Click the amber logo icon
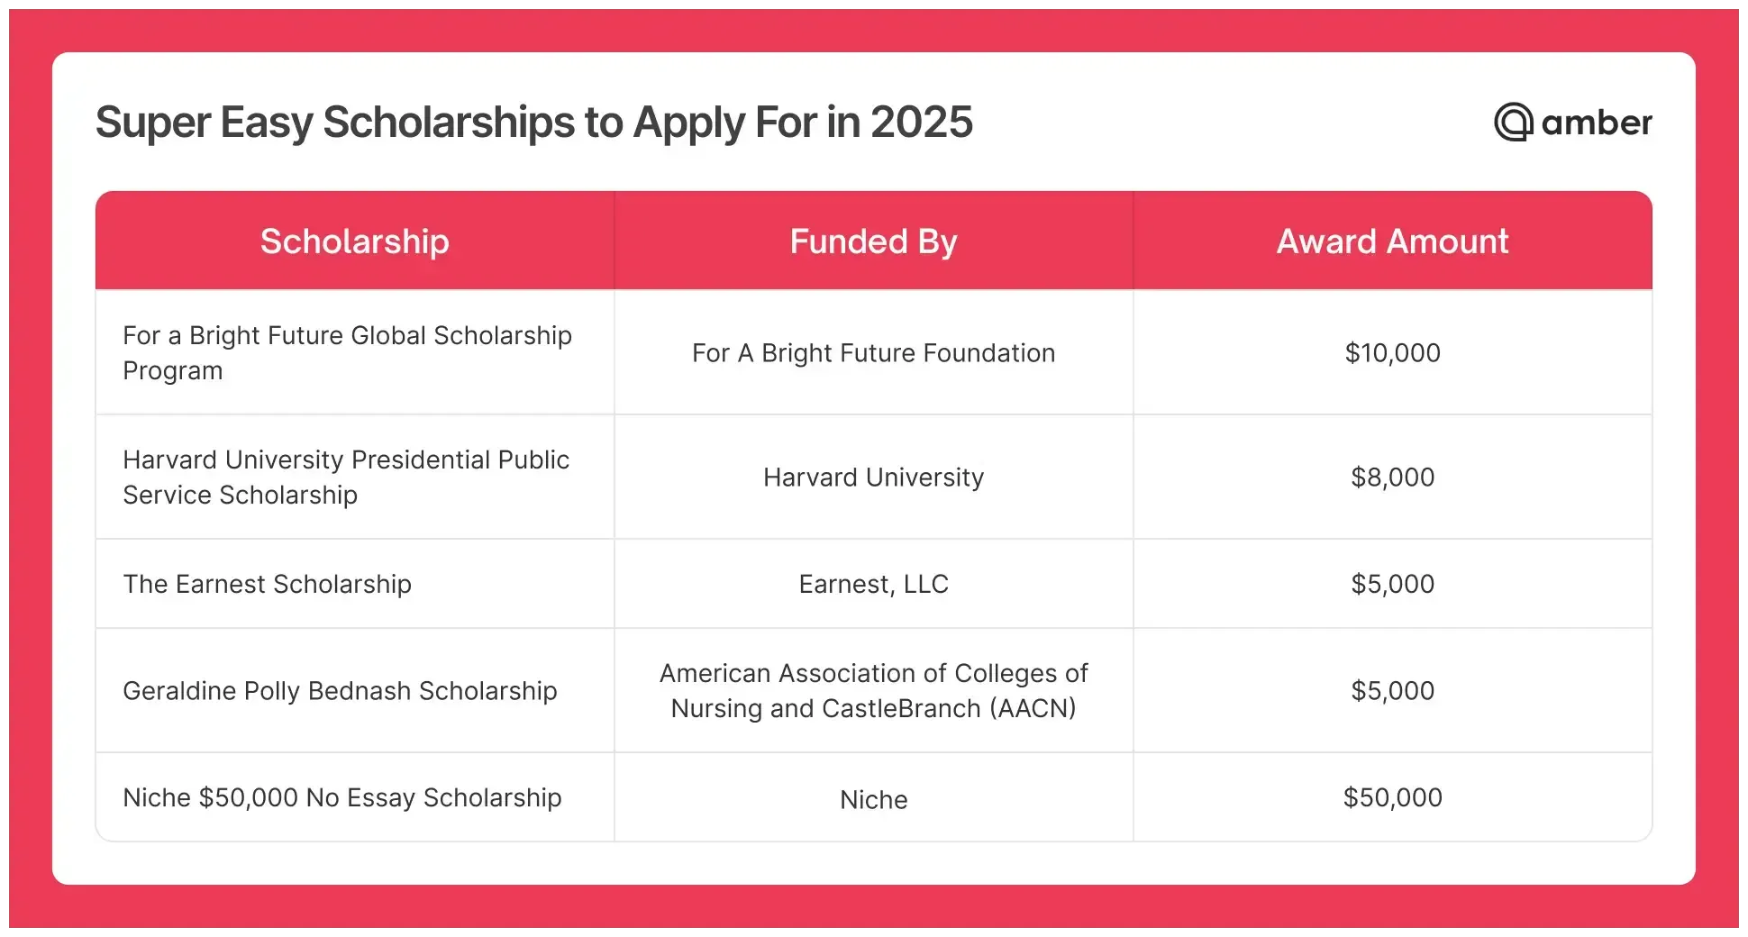Image resolution: width=1748 pixels, height=937 pixels. tap(1514, 123)
